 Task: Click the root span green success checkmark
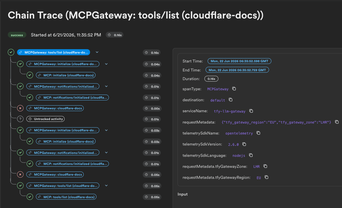11,52
